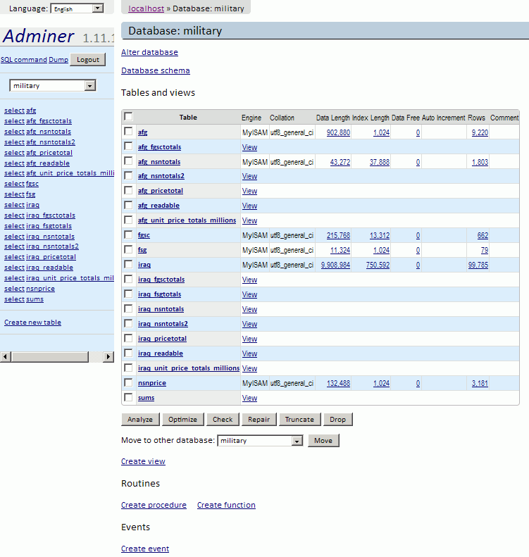Click Create new table in sidebar

pyautogui.click(x=32, y=323)
